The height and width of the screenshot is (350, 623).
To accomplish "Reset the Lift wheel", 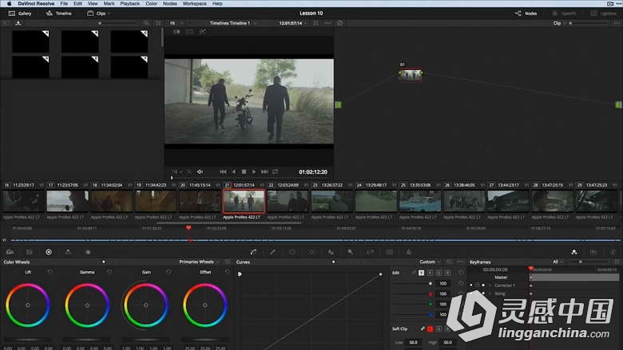I will [x=50, y=272].
